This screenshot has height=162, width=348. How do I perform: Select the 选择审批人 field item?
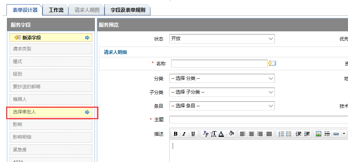click(x=51, y=112)
